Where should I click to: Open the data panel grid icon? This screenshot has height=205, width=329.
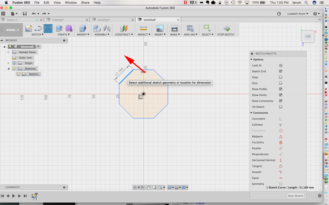click(3, 13)
